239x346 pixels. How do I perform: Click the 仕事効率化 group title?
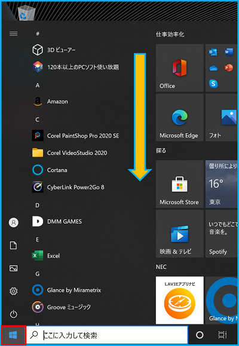170,34
